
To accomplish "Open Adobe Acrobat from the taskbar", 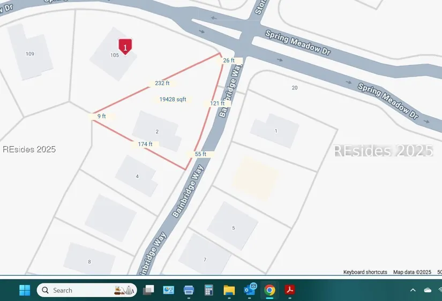I will [290, 290].
